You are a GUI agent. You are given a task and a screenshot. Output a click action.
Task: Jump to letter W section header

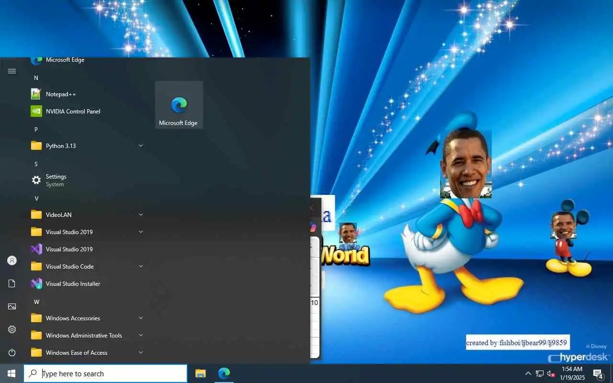(36, 302)
